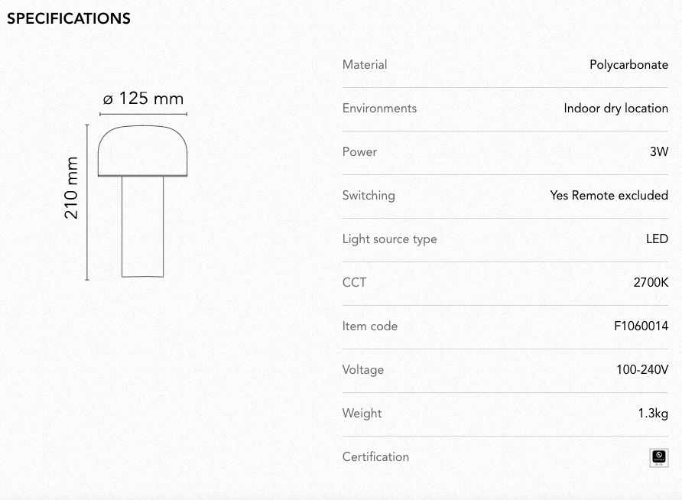The height and width of the screenshot is (500, 682).
Task: Click the SPECIFICATIONS heading
Action: [69, 18]
